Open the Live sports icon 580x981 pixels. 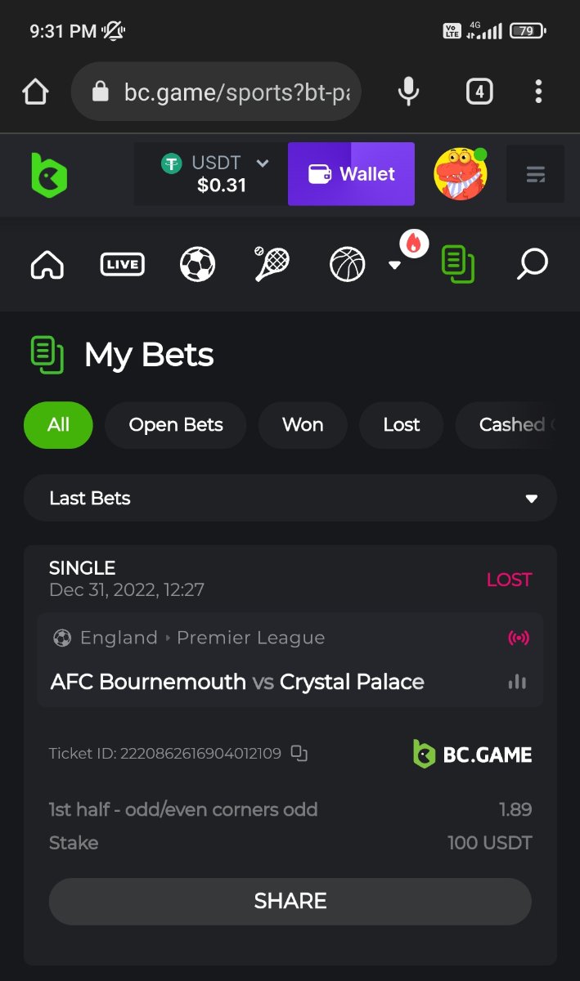click(122, 264)
